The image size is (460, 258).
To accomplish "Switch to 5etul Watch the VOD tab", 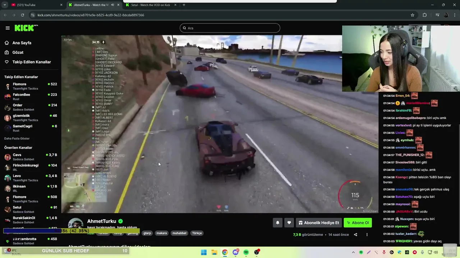I will tap(151, 5).
